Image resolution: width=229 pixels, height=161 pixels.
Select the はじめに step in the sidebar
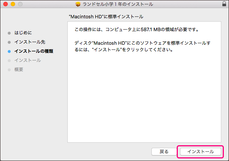point(23,33)
